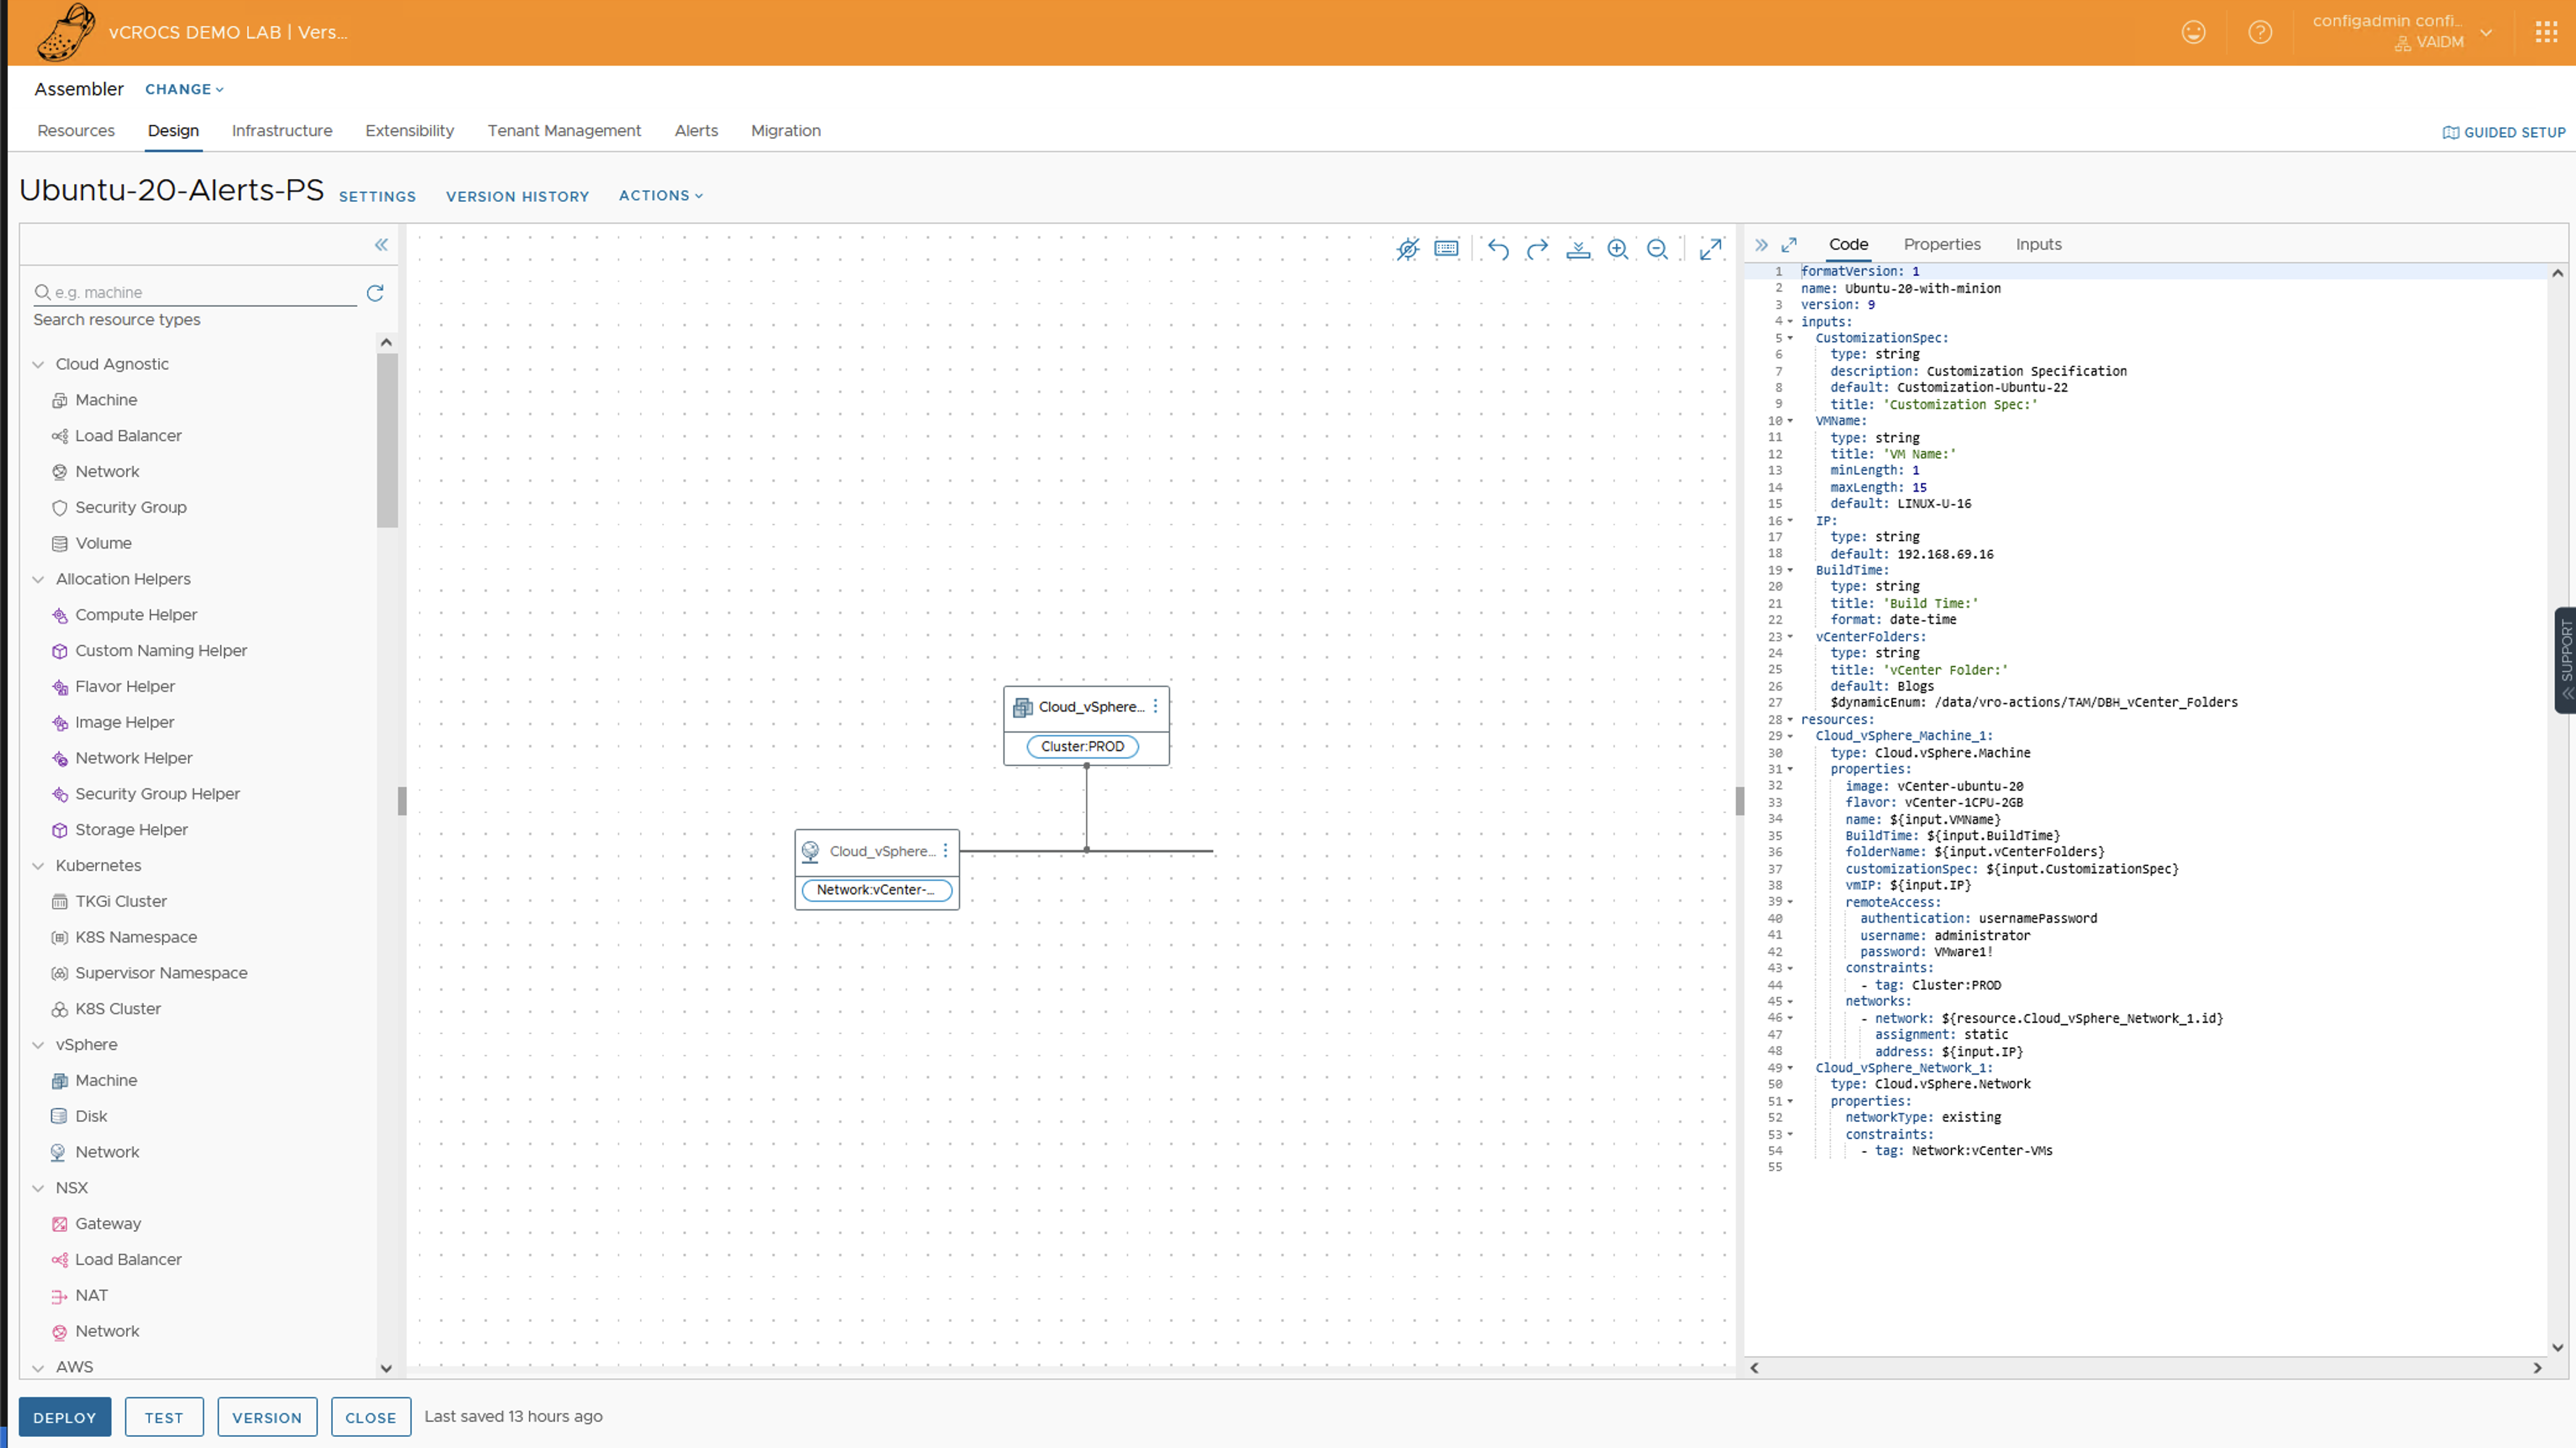Image resolution: width=2576 pixels, height=1448 pixels.
Task: Click the redo arrow in canvas toolbar
Action: [x=1537, y=249]
